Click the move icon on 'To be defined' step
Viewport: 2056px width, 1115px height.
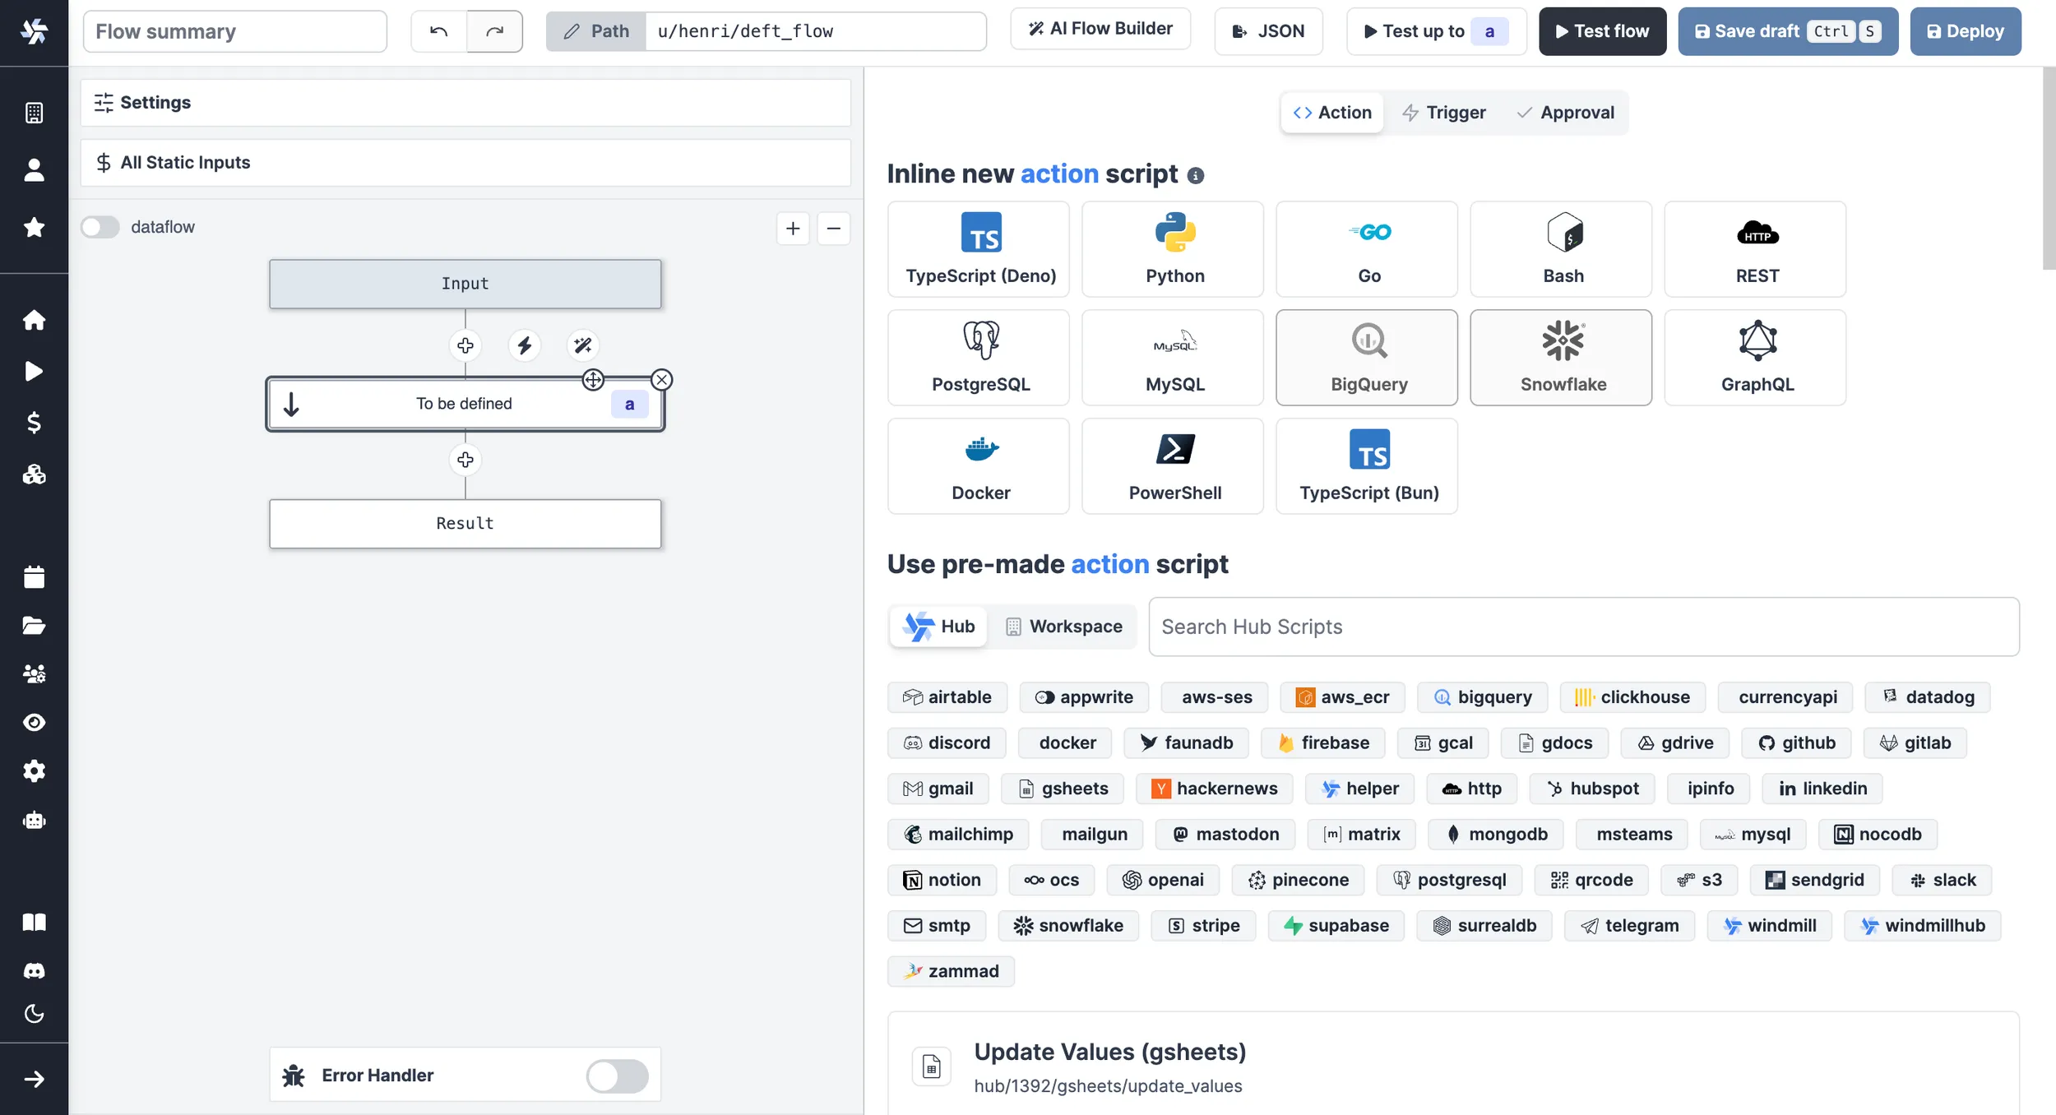pos(593,380)
